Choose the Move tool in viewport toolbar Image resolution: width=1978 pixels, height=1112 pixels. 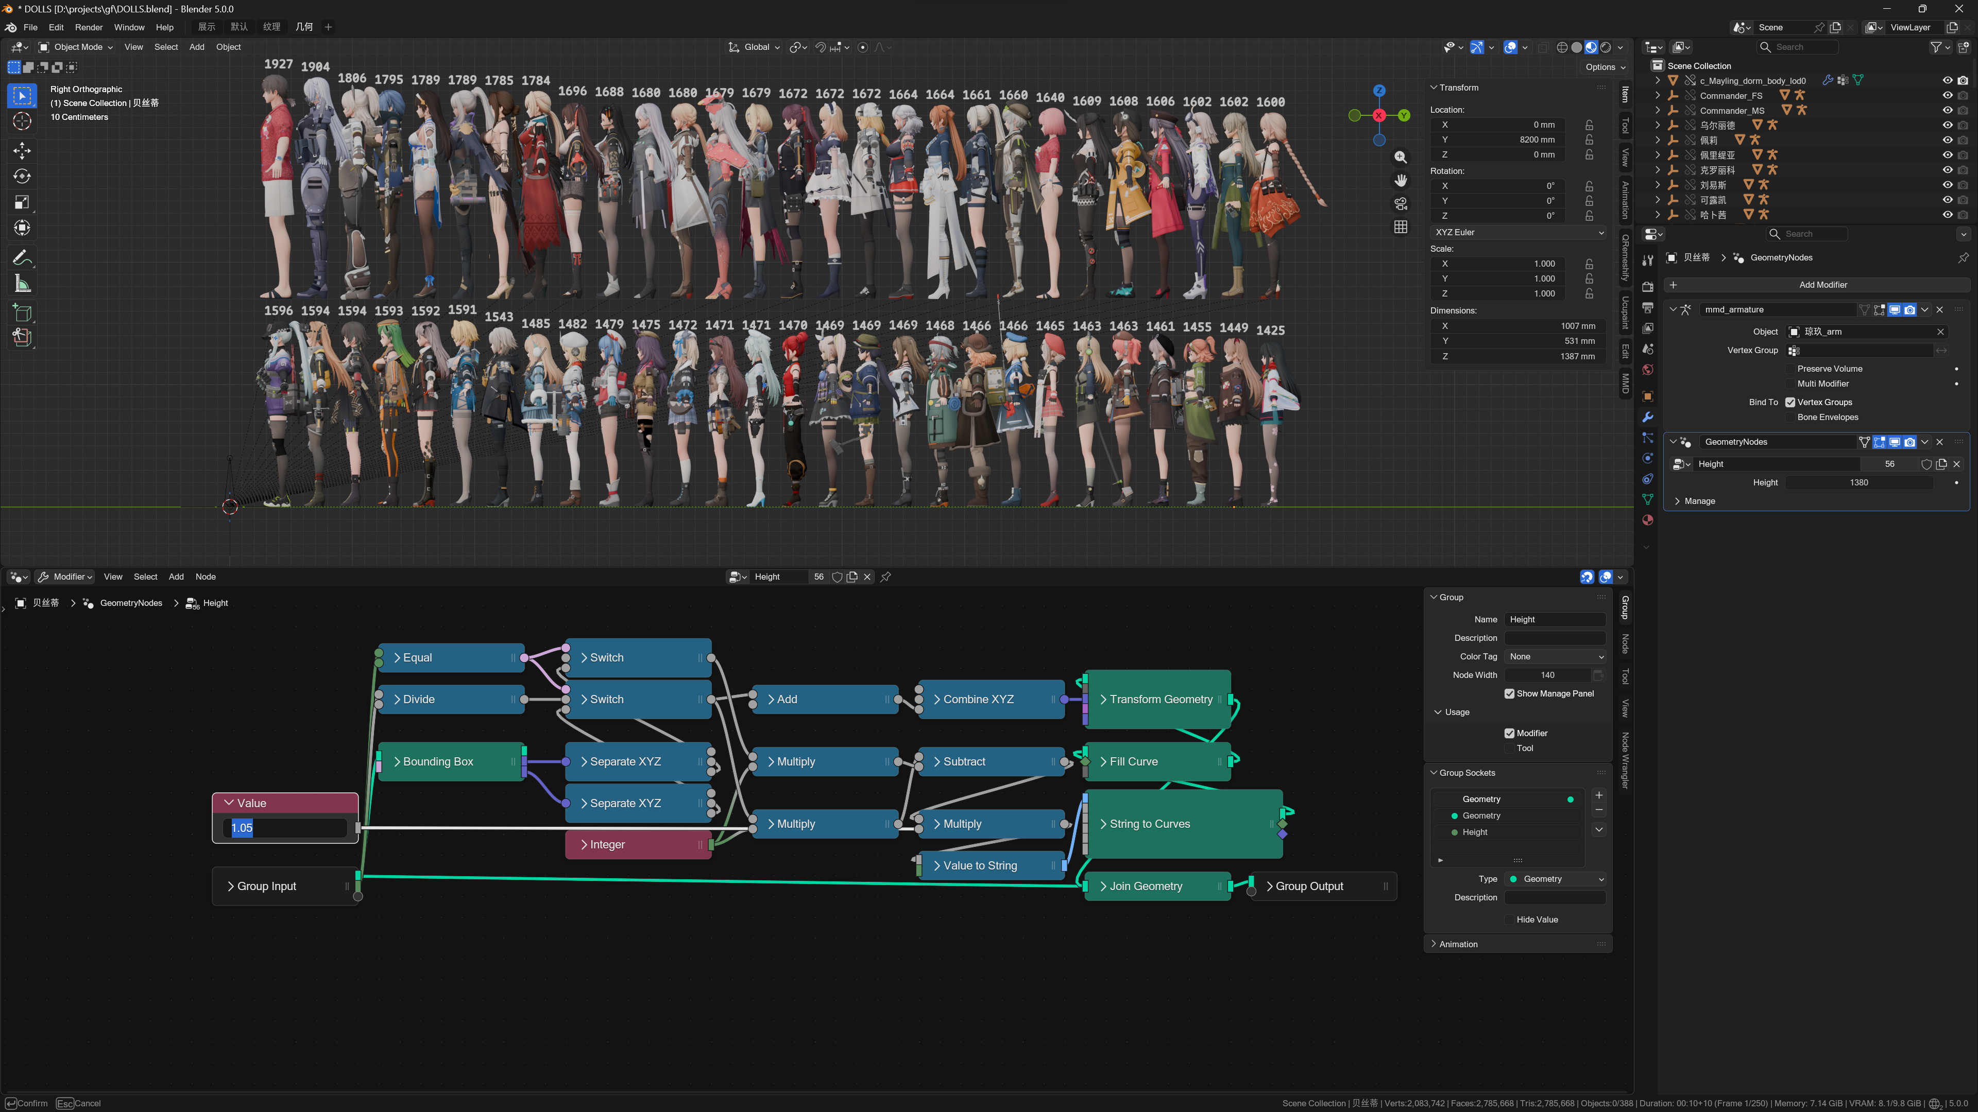click(x=22, y=150)
